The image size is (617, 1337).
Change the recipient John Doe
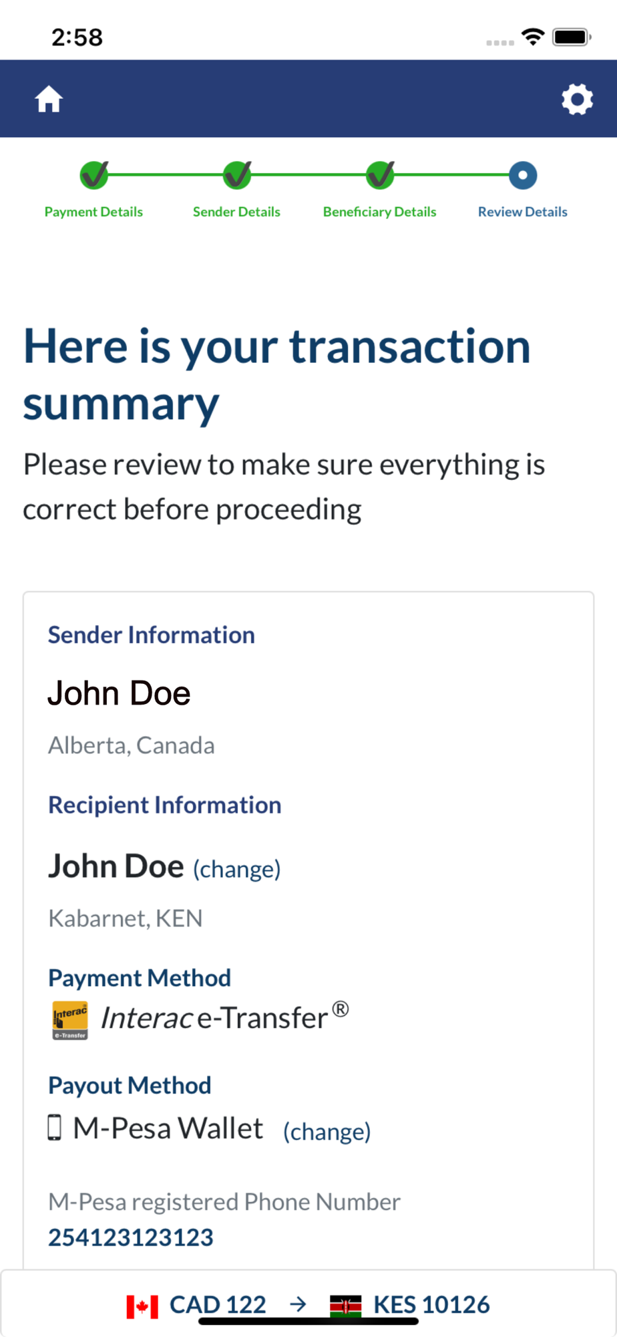tap(237, 869)
